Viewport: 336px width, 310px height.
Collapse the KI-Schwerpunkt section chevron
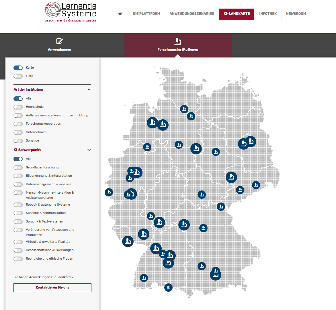tap(89, 150)
